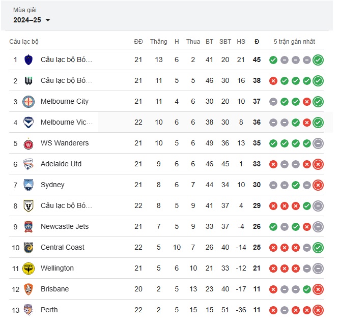Click the Melbourne City club crest

click(29, 102)
